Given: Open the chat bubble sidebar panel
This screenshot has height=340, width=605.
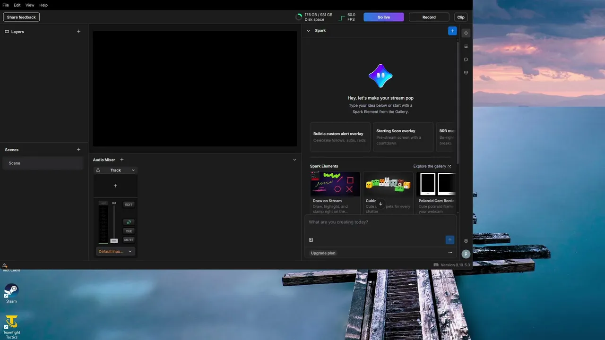Looking at the screenshot, I should point(466,59).
